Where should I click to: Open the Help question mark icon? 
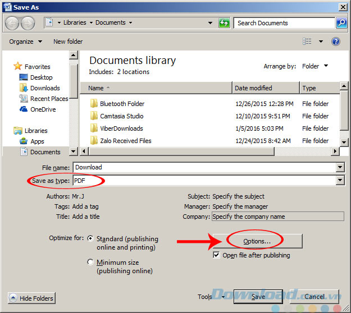click(x=336, y=42)
